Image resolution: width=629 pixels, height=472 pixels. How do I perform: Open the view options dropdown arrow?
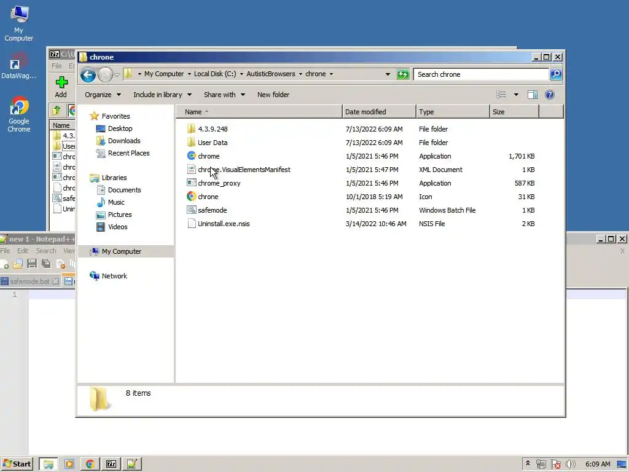[x=516, y=95]
